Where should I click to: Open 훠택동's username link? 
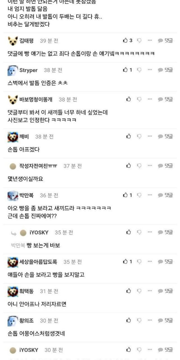(x=26, y=291)
